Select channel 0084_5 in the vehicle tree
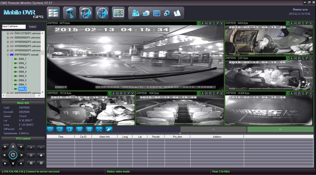 (x=22, y=76)
